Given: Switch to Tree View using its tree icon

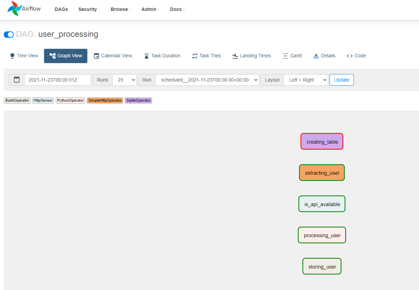Looking at the screenshot, I should pyautogui.click(x=12, y=56).
